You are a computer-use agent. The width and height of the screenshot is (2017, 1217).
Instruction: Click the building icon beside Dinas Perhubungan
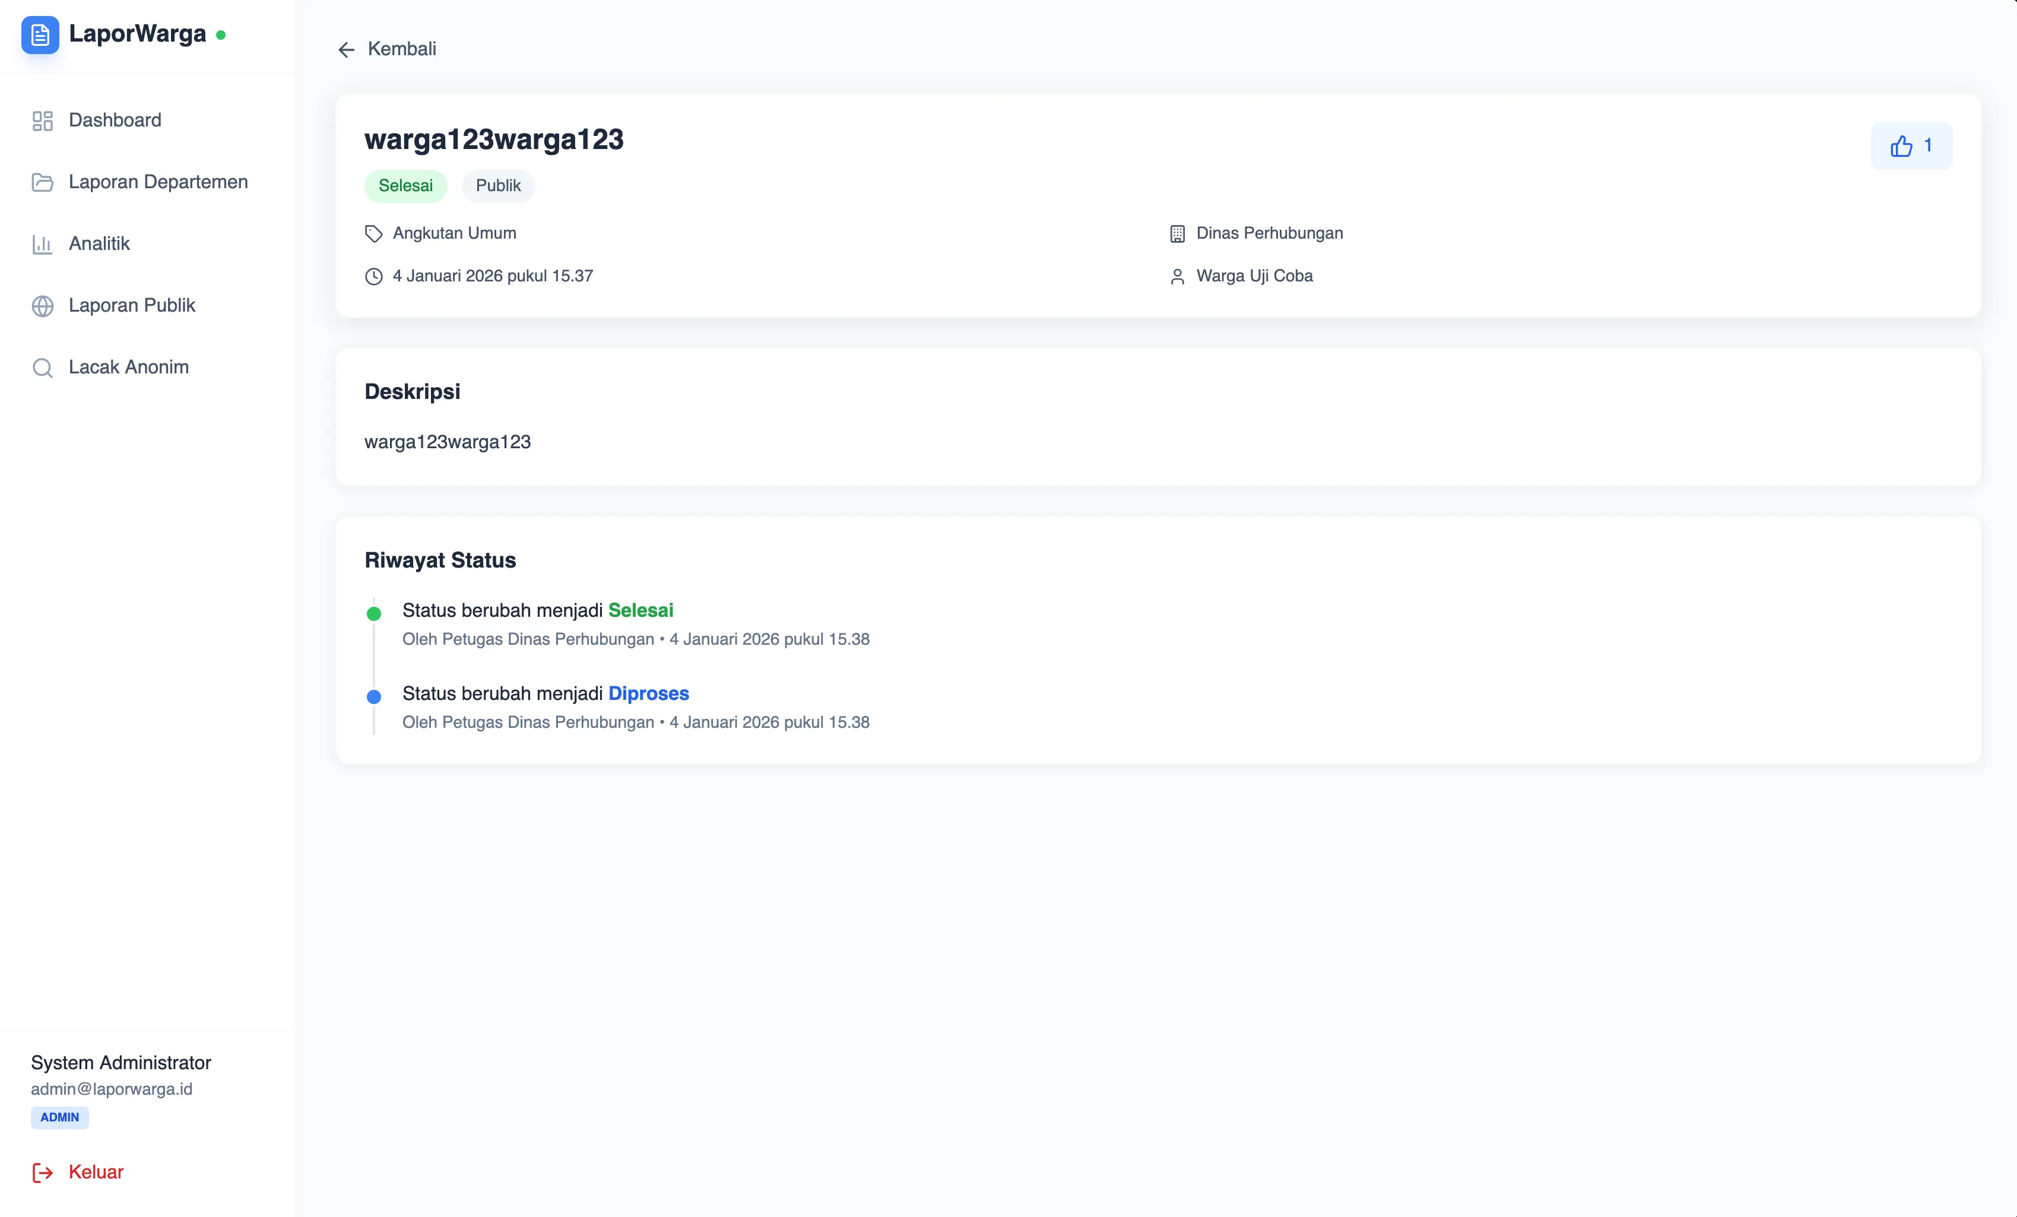coord(1177,233)
